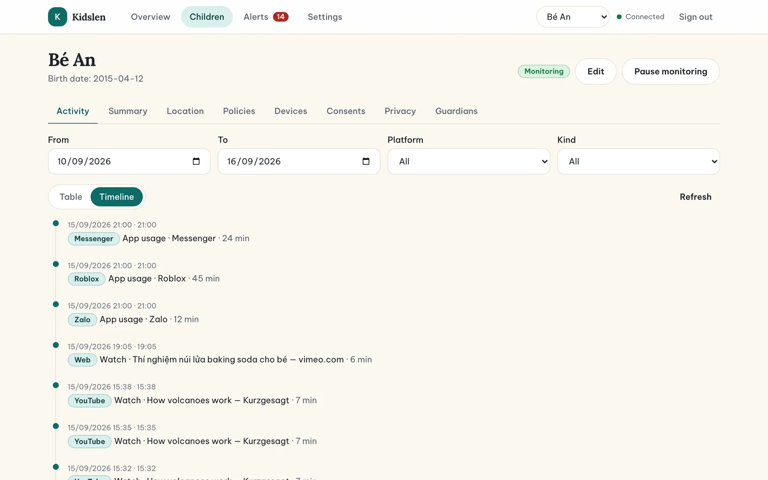Click timeline dot for 15:35 YouTube entry
Image resolution: width=768 pixels, height=480 pixels.
[x=56, y=426]
